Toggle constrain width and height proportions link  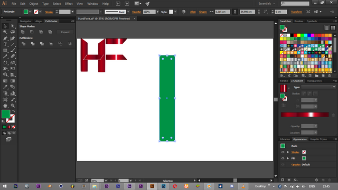click(235, 12)
